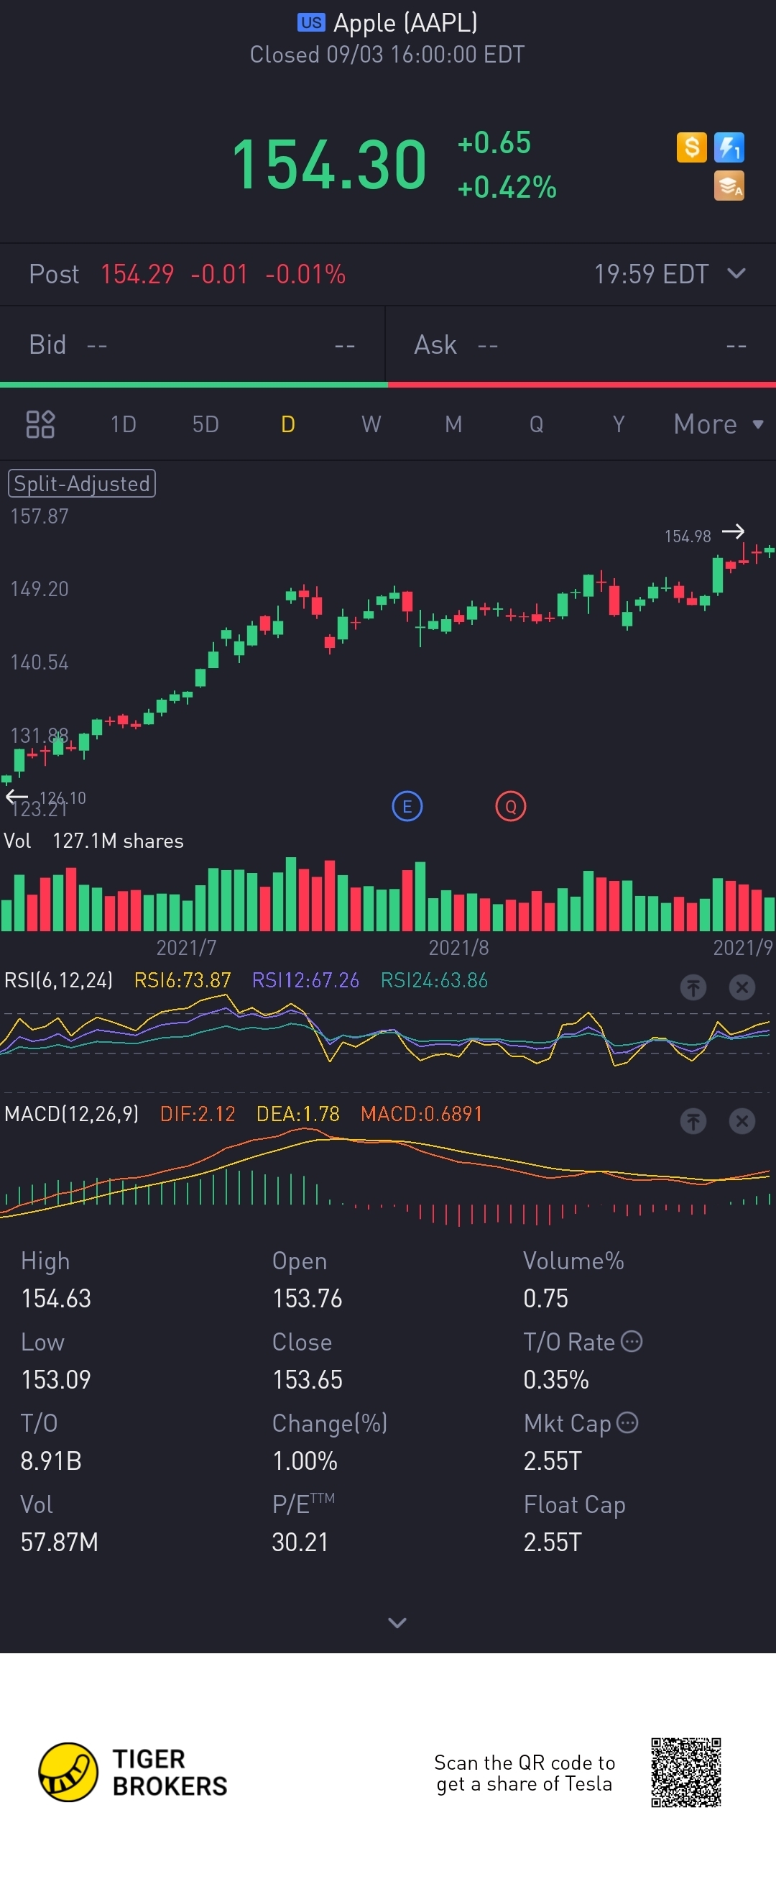Tap the RSI(6,12,24) indicator label
The image size is (776, 1892).
click(x=59, y=979)
